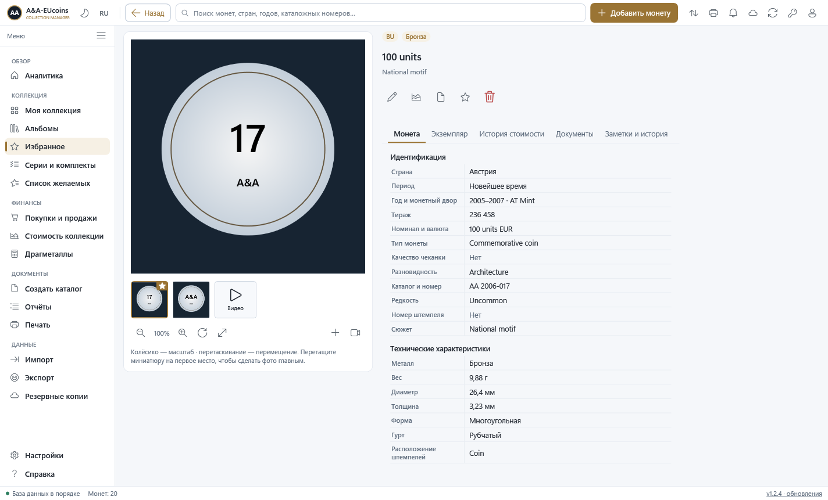Click the pencil edit coin icon
The height and width of the screenshot is (500, 828).
392,97
